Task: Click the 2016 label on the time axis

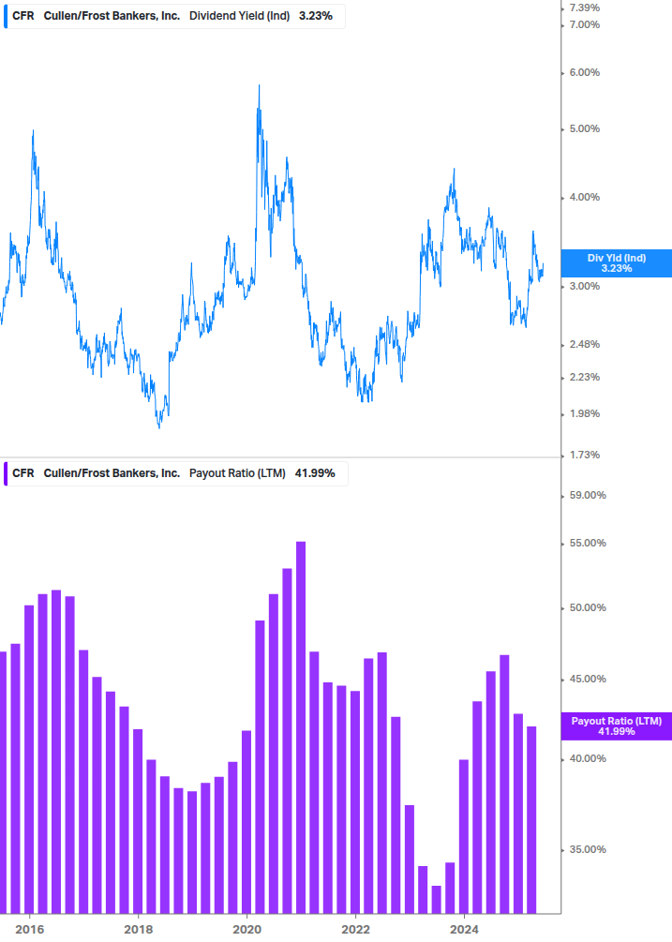Action: click(x=29, y=930)
